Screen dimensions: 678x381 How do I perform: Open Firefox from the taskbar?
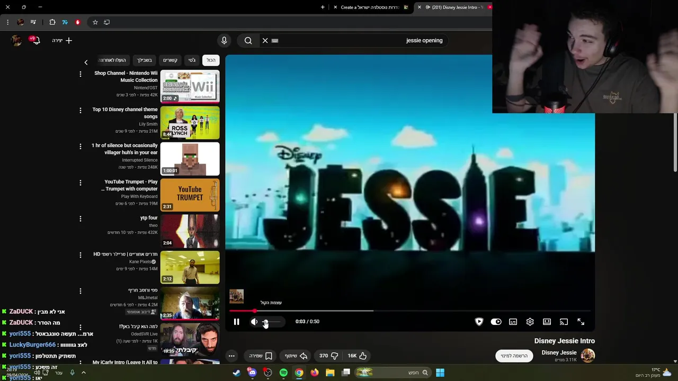tap(315, 373)
